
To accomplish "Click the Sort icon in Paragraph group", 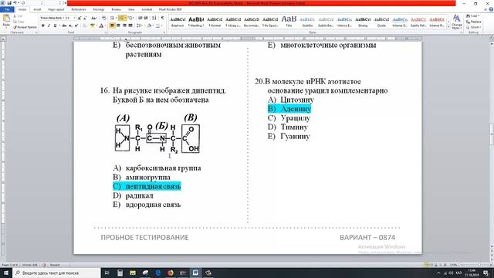I will 154,19.
